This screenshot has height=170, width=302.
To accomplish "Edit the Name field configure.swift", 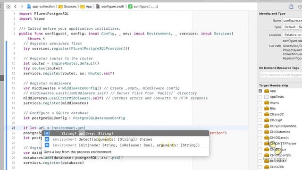I will [292, 20].
